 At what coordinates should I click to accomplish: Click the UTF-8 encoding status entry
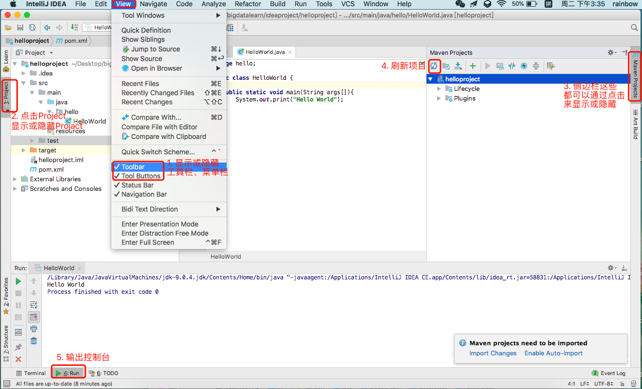tap(604, 384)
